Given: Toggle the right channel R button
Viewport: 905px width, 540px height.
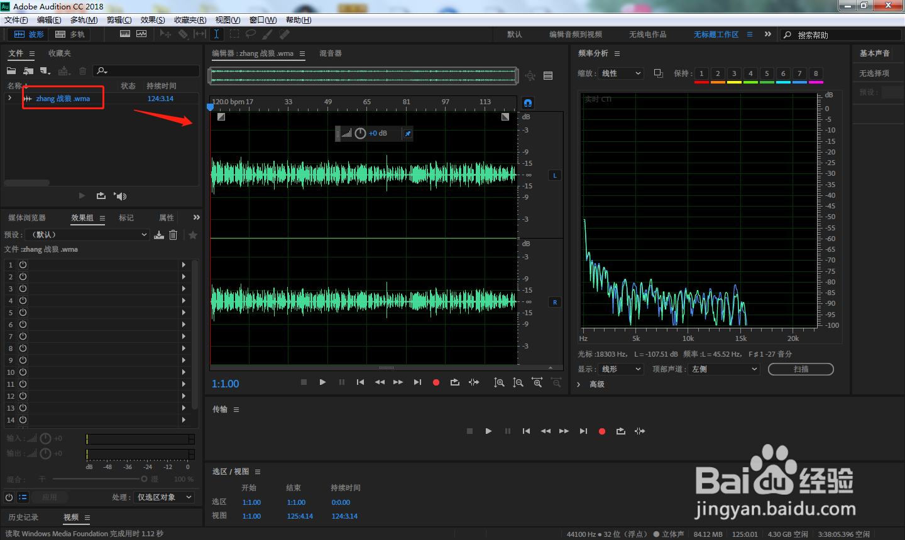Looking at the screenshot, I should pyautogui.click(x=555, y=302).
